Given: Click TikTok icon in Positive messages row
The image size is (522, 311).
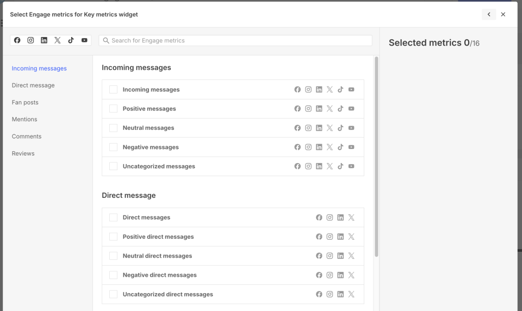Looking at the screenshot, I should (340, 109).
